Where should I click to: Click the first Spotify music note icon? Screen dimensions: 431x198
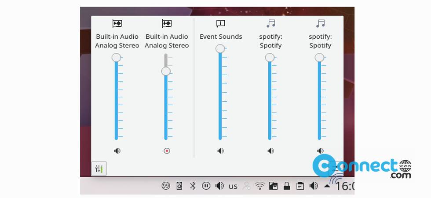[x=270, y=24]
